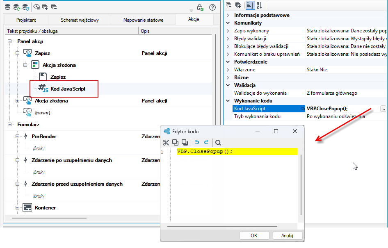Click the database refresh icon in the toolbar
The image size is (388, 248).
point(16,7)
